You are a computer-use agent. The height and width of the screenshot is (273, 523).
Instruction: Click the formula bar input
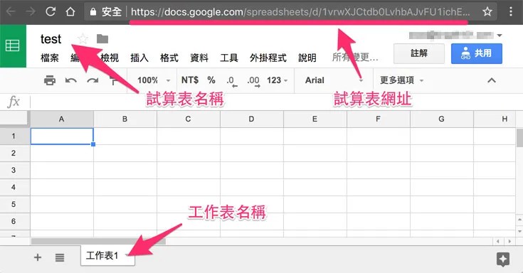(276, 102)
